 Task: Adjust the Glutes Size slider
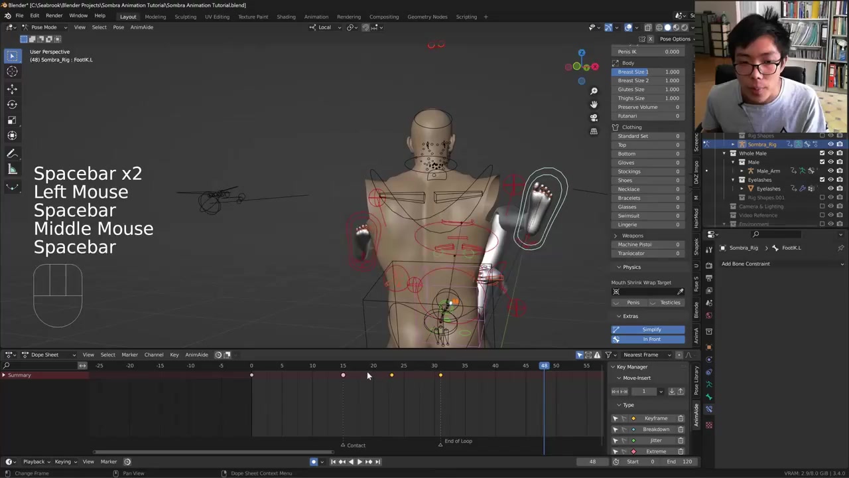point(648,89)
